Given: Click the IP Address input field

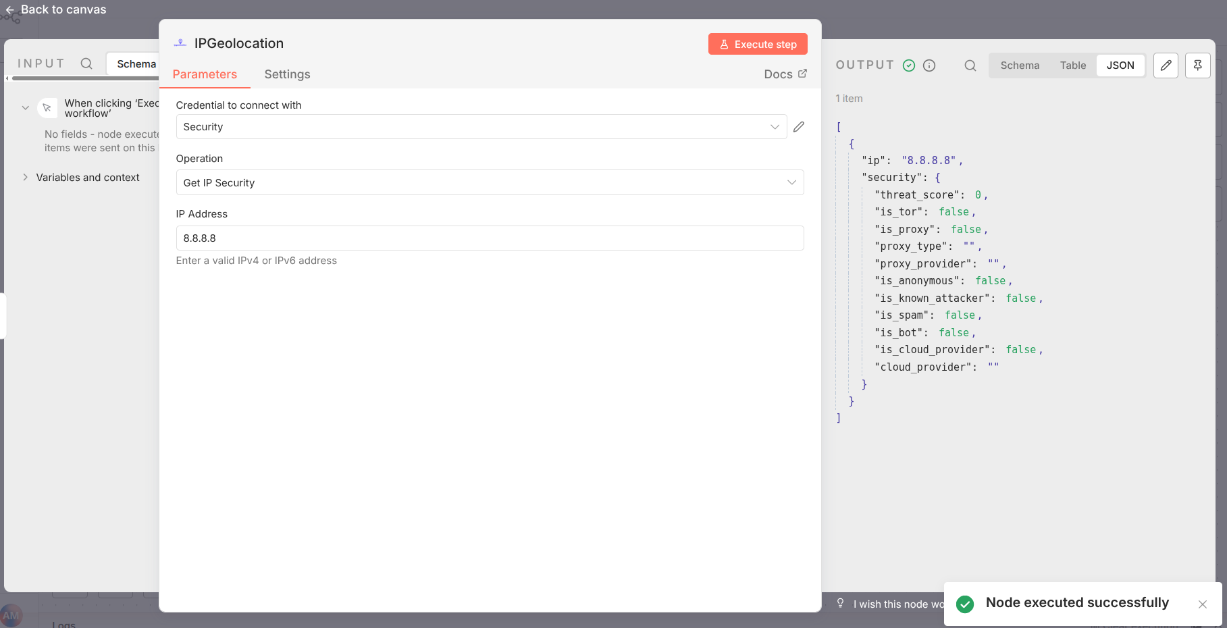Looking at the screenshot, I should pyautogui.click(x=490, y=238).
